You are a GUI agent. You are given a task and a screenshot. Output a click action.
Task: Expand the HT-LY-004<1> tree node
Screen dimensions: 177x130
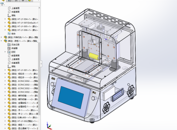tap(5, 19)
